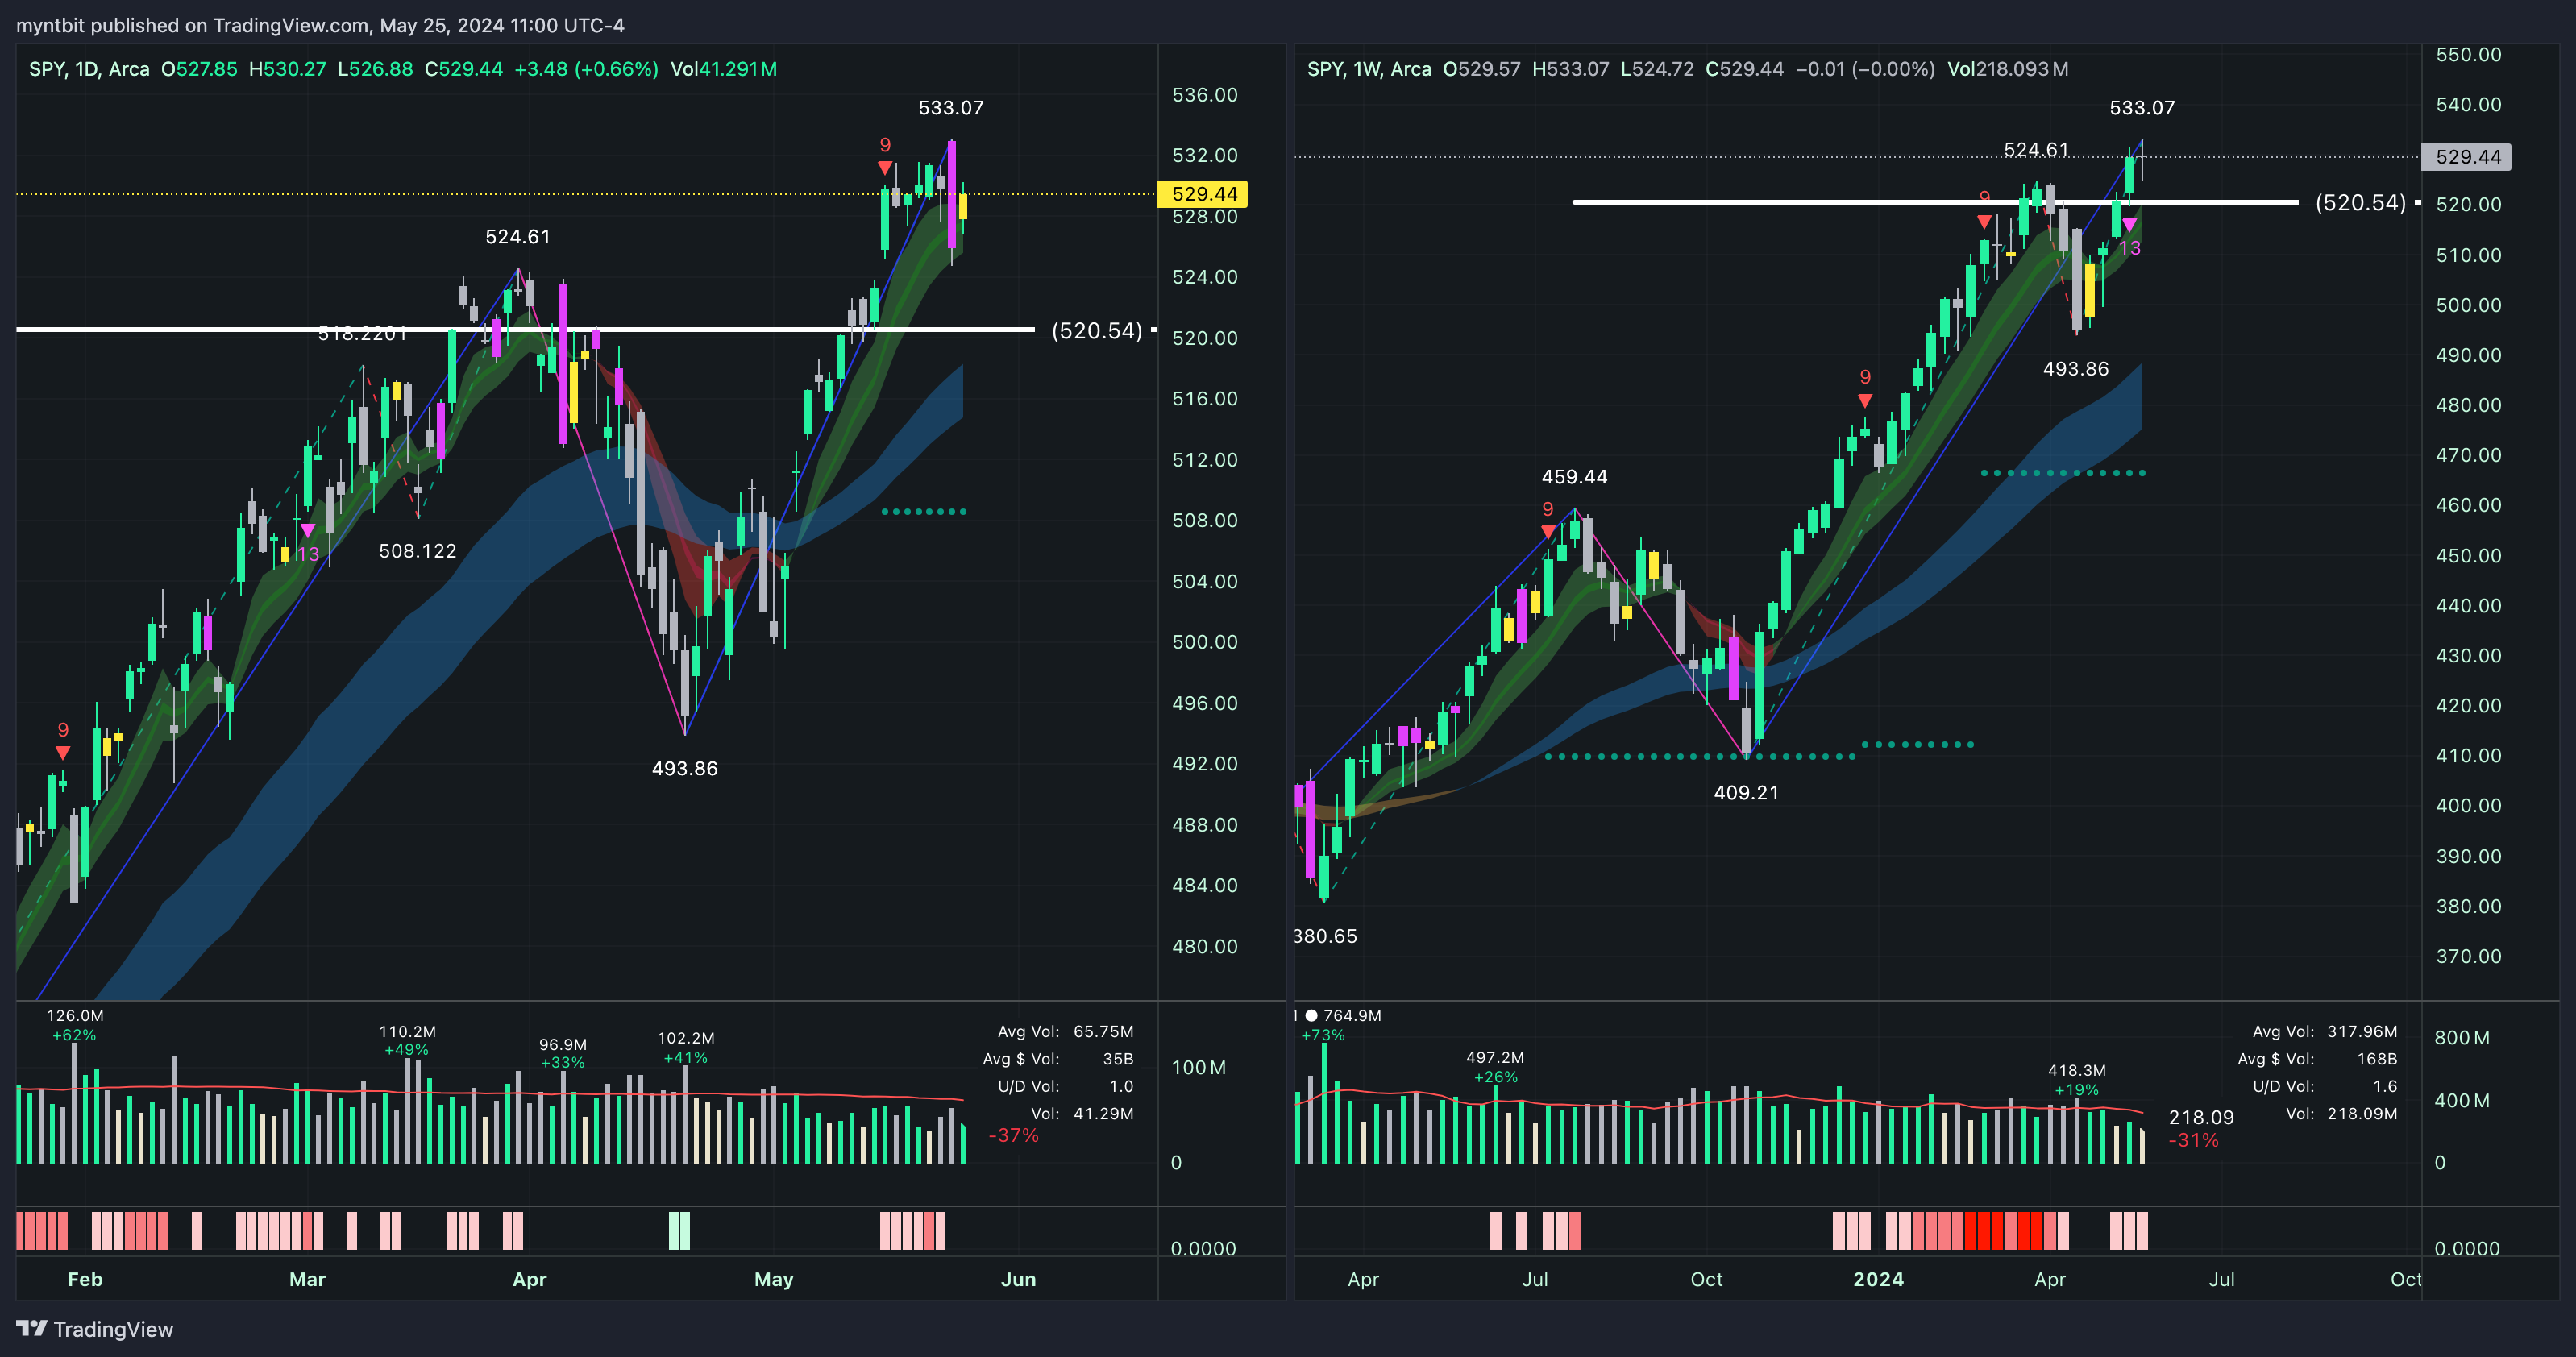Click the weekly 'L524.72' low value
The image size is (2576, 1357).
pyautogui.click(x=1657, y=69)
